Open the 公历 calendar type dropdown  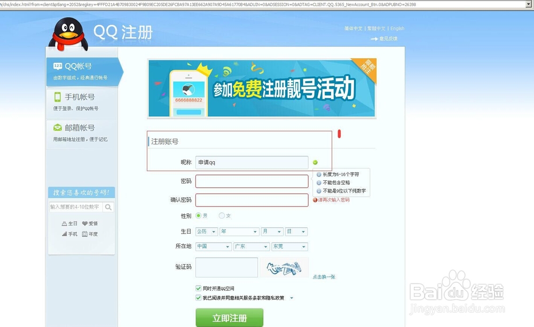point(206,232)
